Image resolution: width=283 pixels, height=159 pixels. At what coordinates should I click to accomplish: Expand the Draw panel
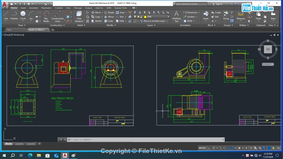[x=22, y=25]
